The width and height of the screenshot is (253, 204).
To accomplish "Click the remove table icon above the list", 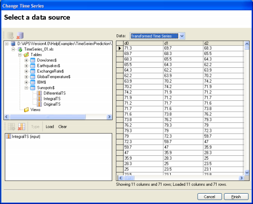I will (x=22, y=126).
